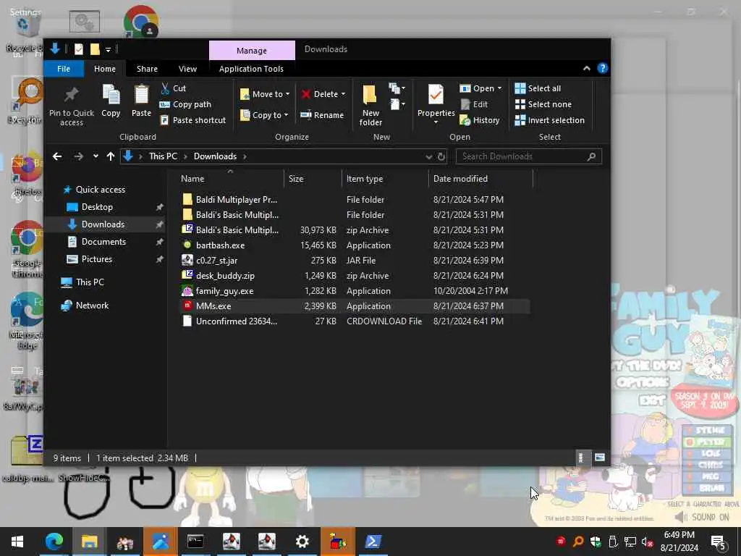
Task: Open the Properties dropdown arrow
Action: [436, 122]
